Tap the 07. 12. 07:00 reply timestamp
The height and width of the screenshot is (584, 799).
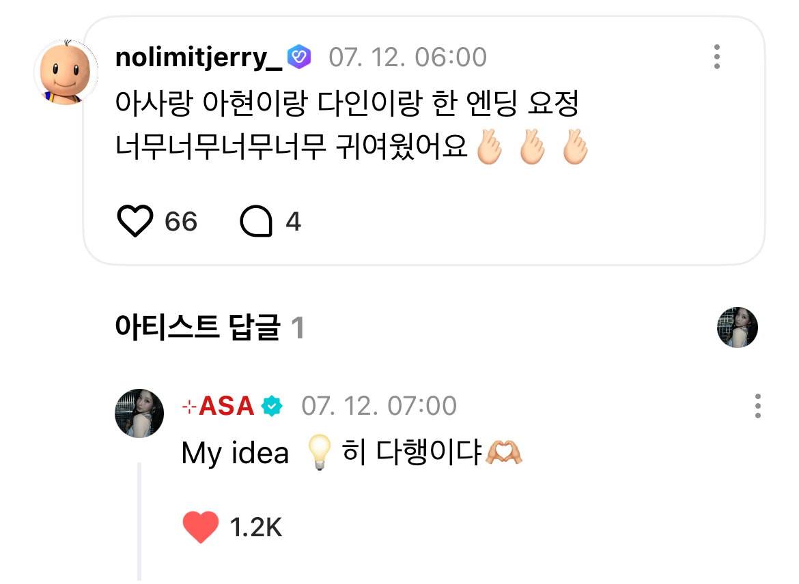(x=379, y=406)
